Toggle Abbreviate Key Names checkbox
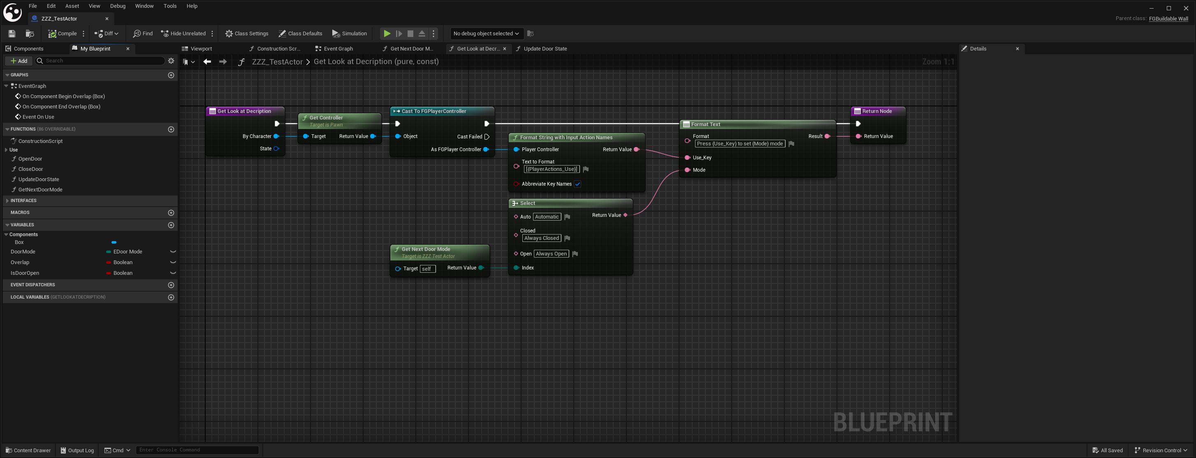This screenshot has width=1196, height=458. pos(577,184)
